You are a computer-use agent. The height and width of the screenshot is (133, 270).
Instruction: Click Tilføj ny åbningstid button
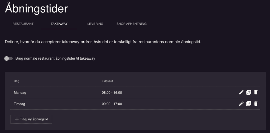point(31,119)
